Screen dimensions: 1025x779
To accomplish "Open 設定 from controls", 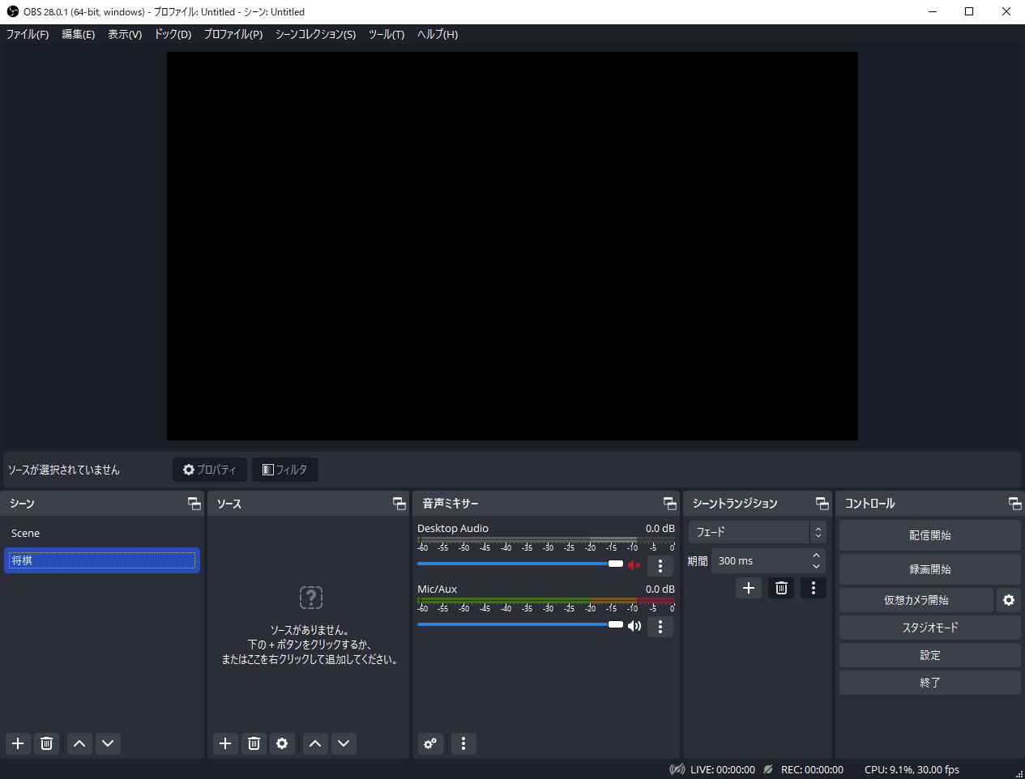I will pos(929,655).
